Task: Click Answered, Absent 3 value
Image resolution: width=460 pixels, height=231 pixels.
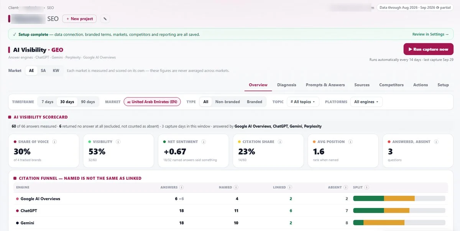Action: click(x=390, y=151)
